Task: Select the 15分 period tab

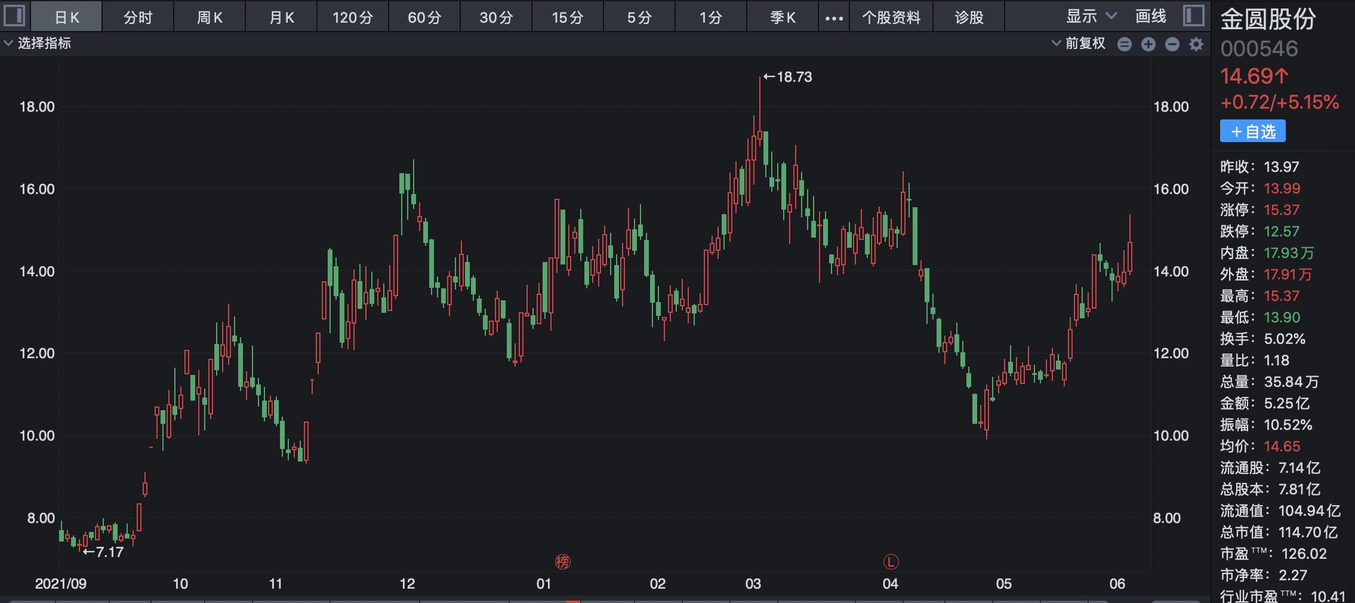Action: pos(568,17)
